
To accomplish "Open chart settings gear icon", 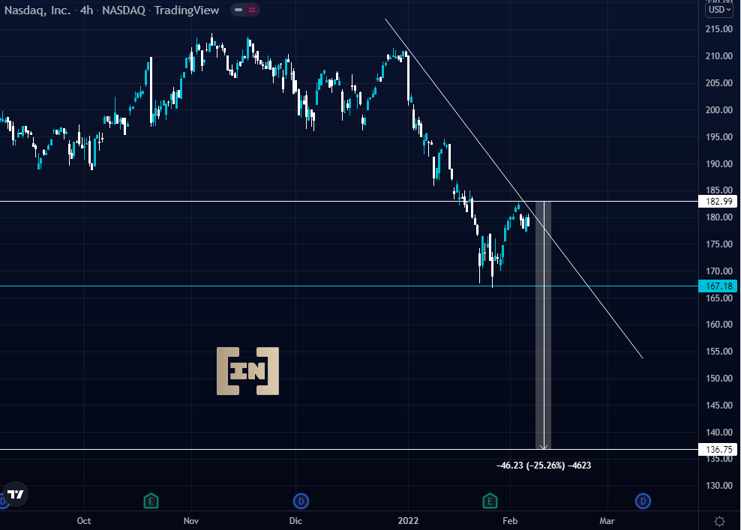I will tap(719, 521).
